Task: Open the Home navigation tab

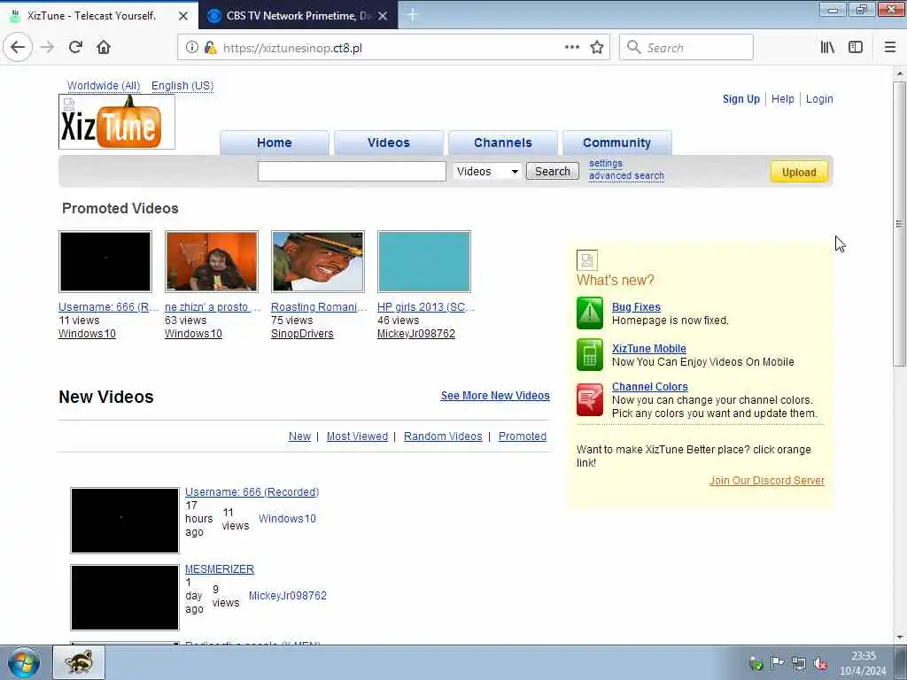Action: coord(275,143)
